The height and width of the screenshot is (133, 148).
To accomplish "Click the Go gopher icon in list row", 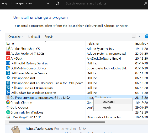I will 8,97.
